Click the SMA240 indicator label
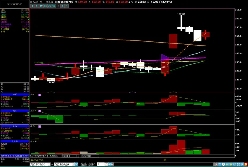Image resolution: width=248 pixels, height=167 pixels. (4, 22)
